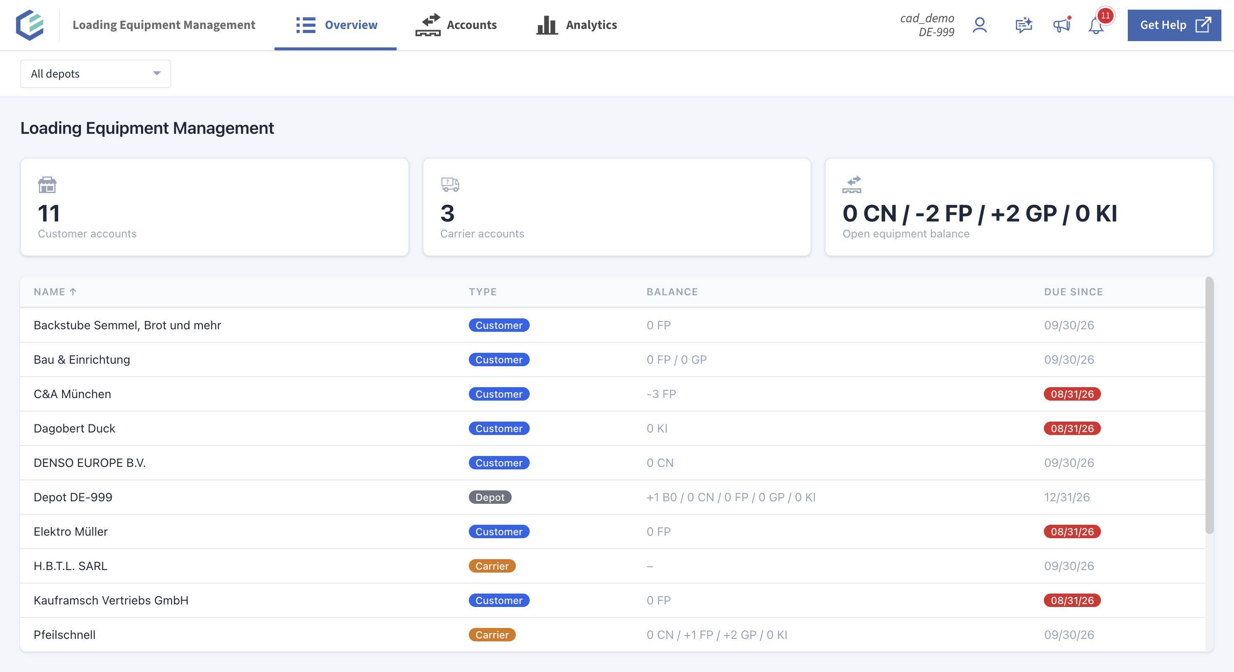Open the Bau & Einrichtung account
This screenshot has width=1234, height=672.
[x=613, y=359]
